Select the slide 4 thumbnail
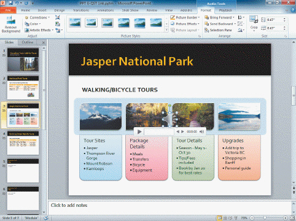This screenshot has height=221, width=296. (23, 143)
